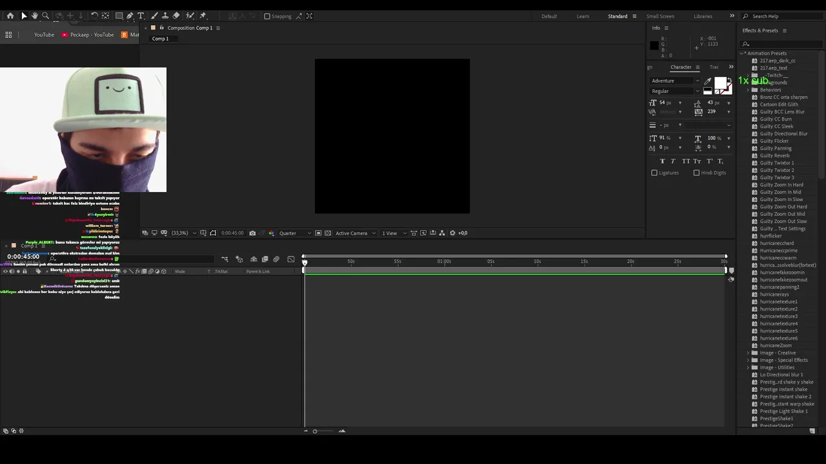Switch to the Small Screen workspace
The width and height of the screenshot is (826, 464).
[x=660, y=16]
